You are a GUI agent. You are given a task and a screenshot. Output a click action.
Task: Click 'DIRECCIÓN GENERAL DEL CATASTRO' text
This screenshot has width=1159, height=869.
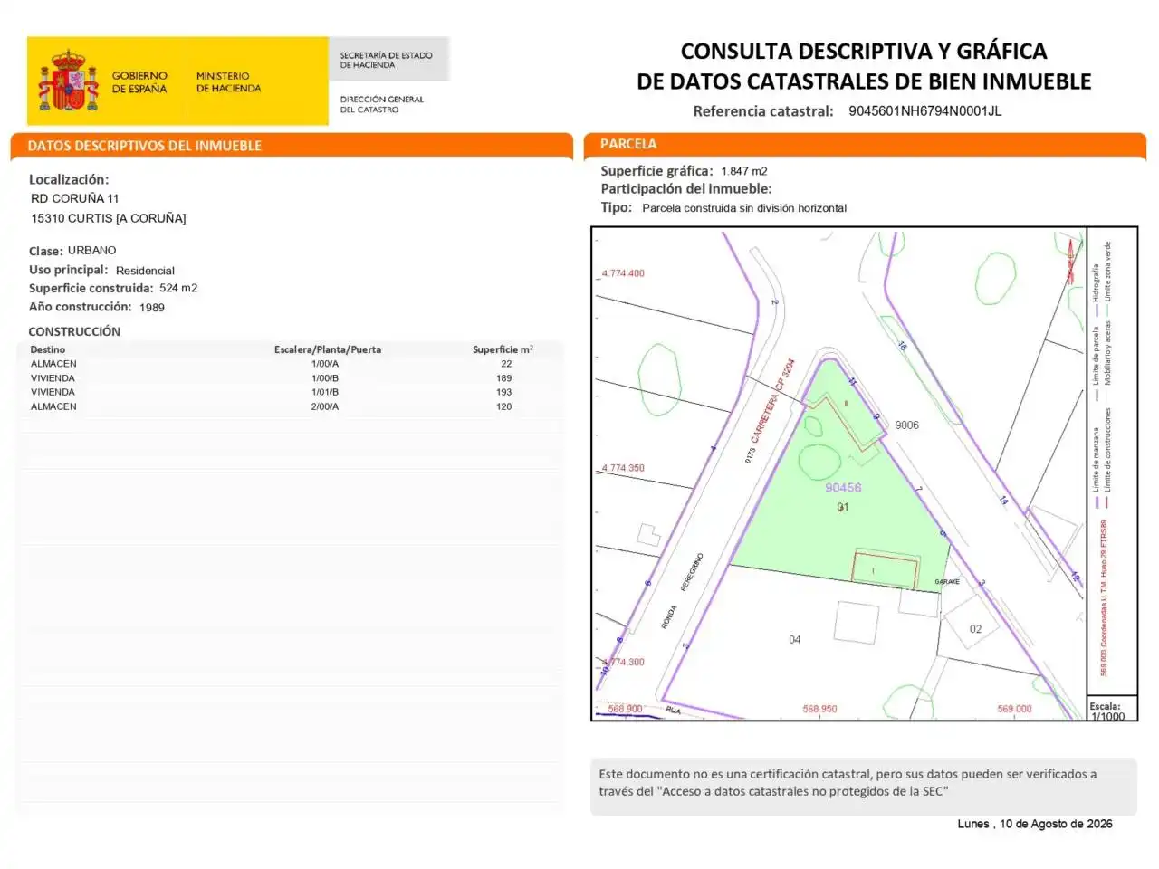381,104
